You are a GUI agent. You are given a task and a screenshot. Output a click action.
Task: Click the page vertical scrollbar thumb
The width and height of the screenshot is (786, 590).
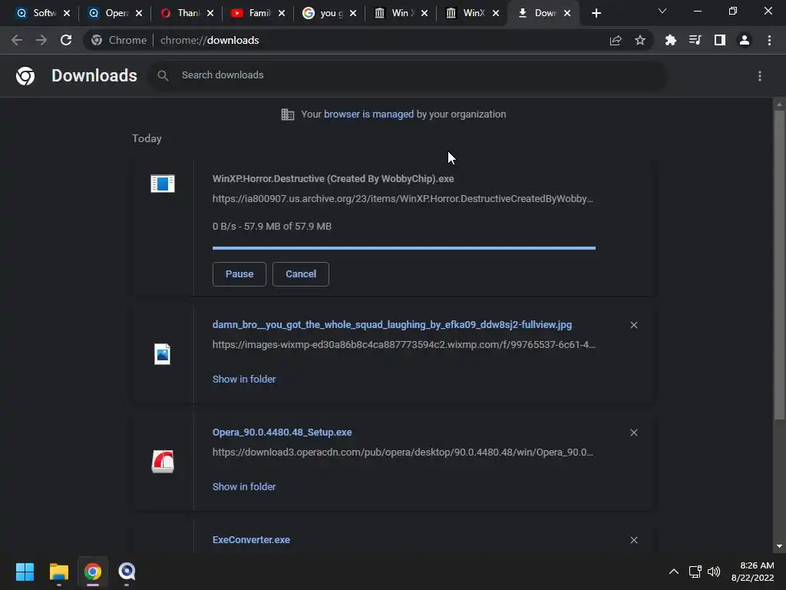tap(779, 265)
